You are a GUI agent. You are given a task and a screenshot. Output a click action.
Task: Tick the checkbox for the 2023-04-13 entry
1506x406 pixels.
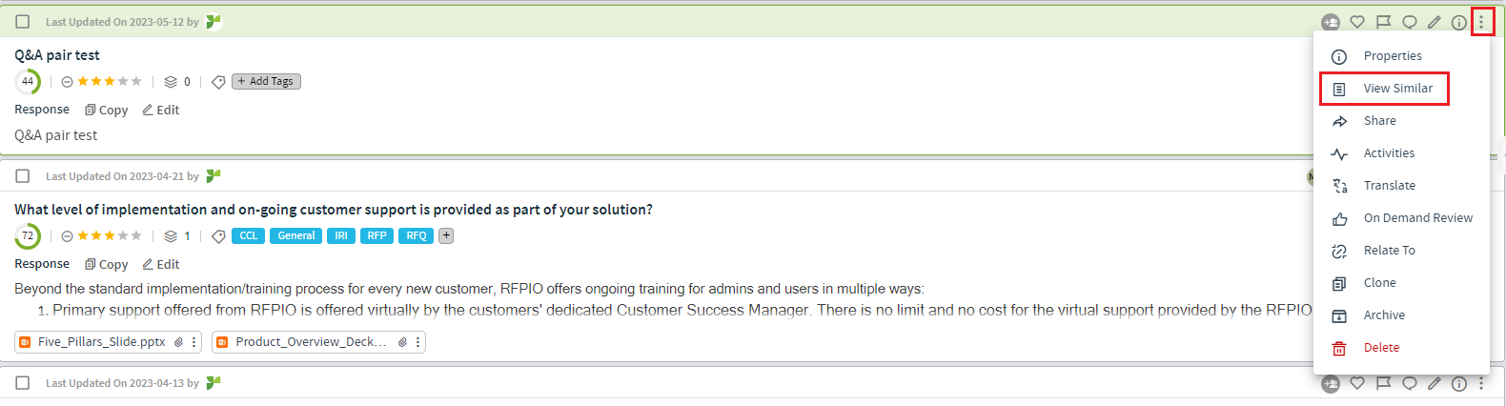coord(23,382)
